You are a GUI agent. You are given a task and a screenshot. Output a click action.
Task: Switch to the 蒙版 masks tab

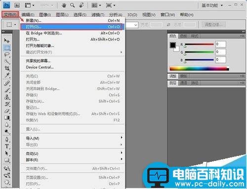pyautogui.click(x=183, y=76)
